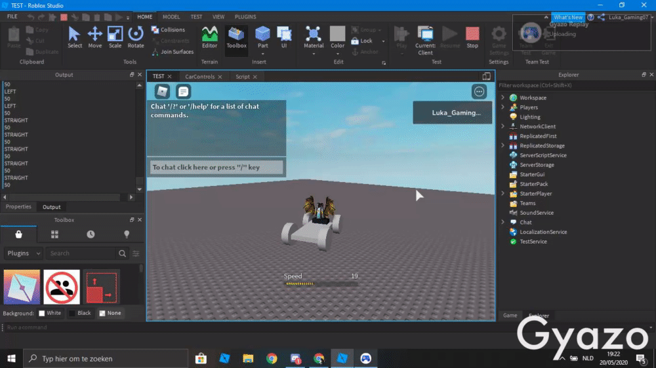Image resolution: width=656 pixels, height=368 pixels.
Task: Click the Lock tool
Action: tap(362, 41)
